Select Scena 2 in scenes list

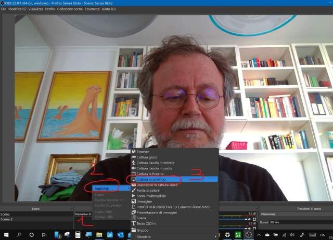click(x=7, y=219)
